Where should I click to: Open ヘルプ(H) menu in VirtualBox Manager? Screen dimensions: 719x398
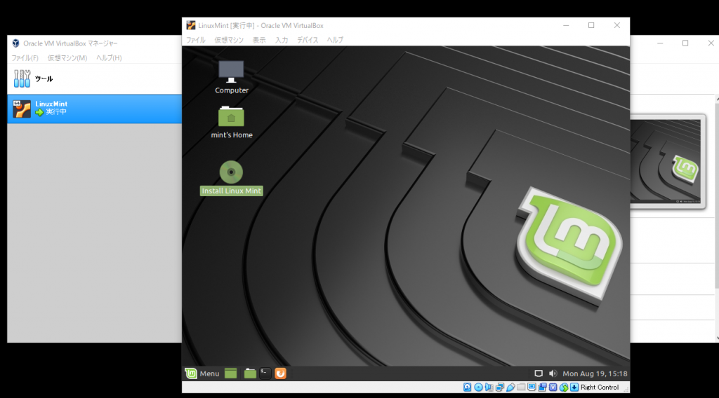[109, 57]
